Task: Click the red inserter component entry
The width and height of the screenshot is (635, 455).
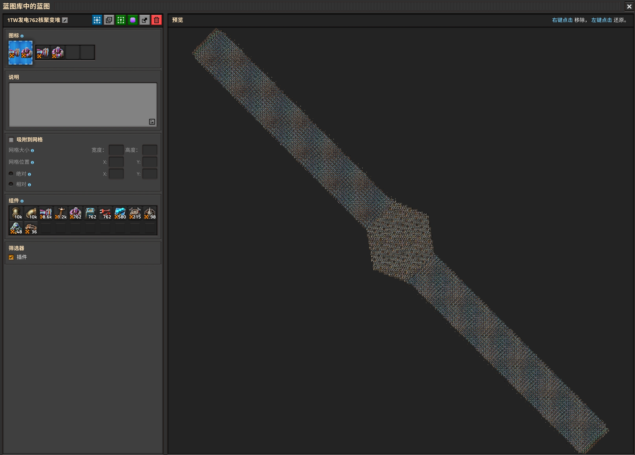Action: pos(105,213)
